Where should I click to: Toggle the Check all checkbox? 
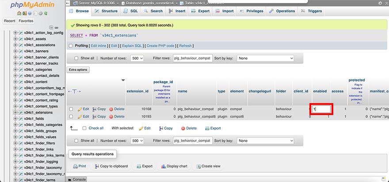pos(84,128)
